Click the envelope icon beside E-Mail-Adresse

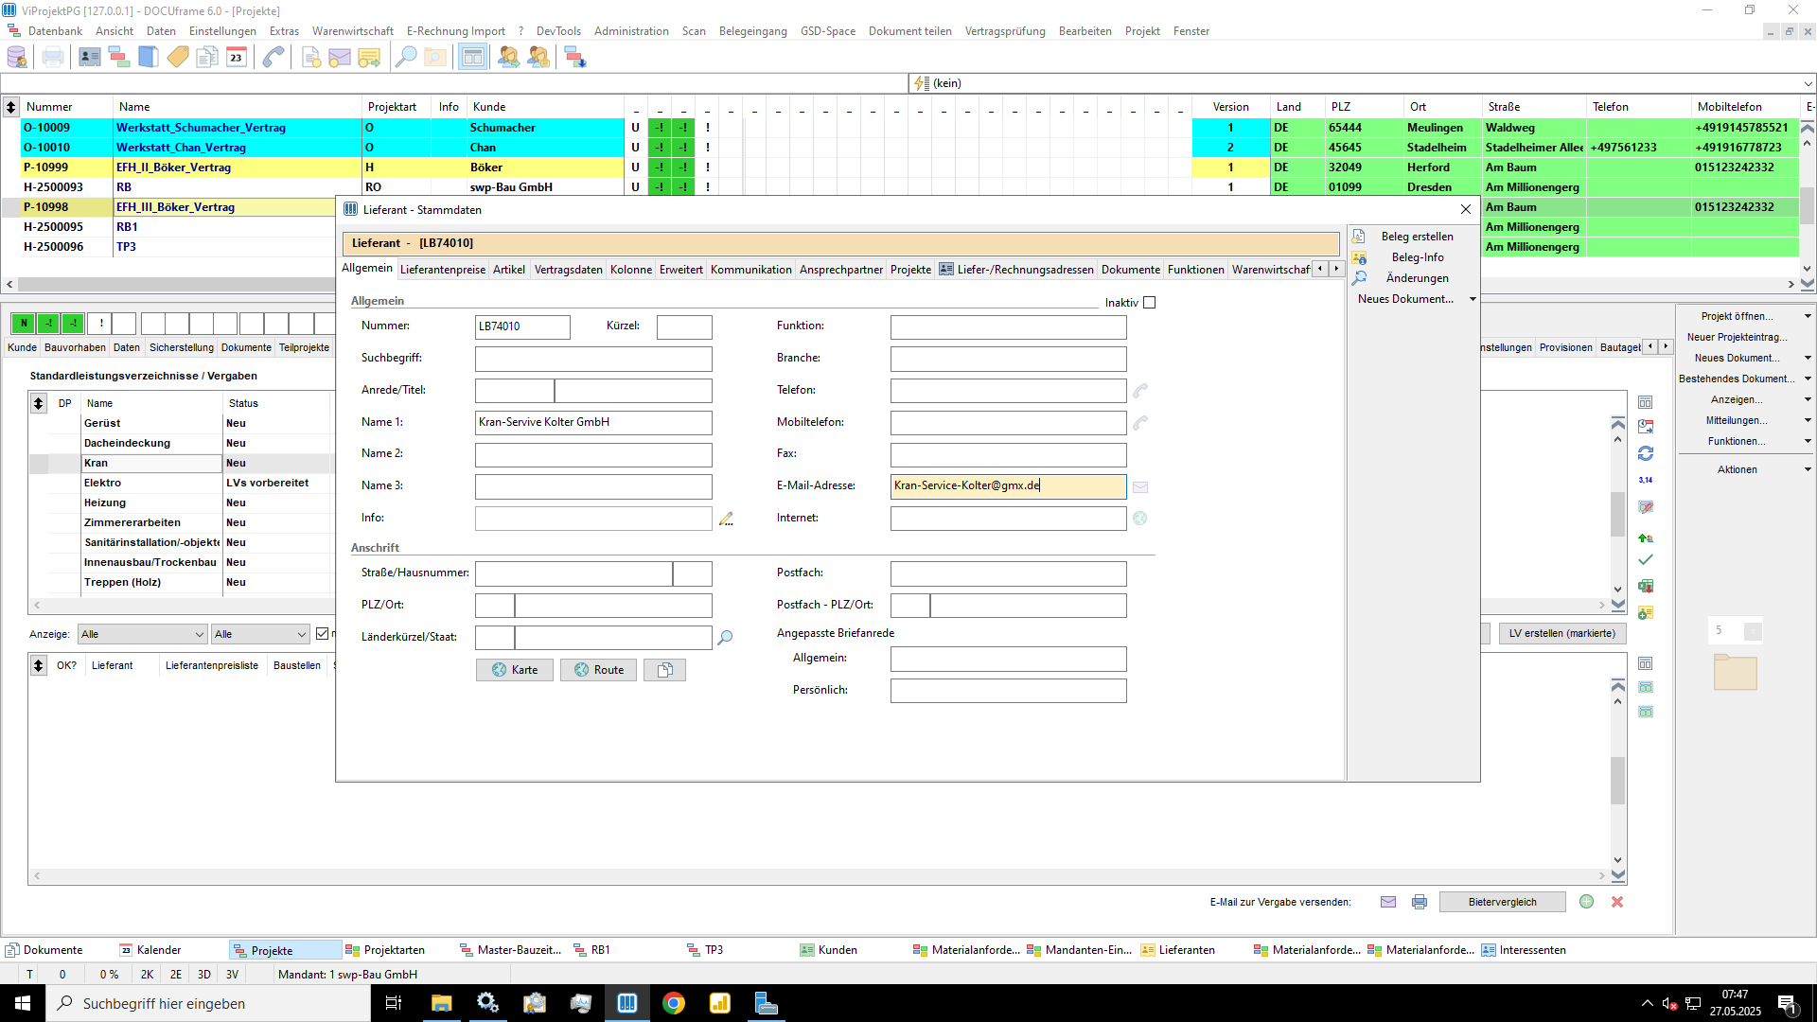pos(1140,486)
